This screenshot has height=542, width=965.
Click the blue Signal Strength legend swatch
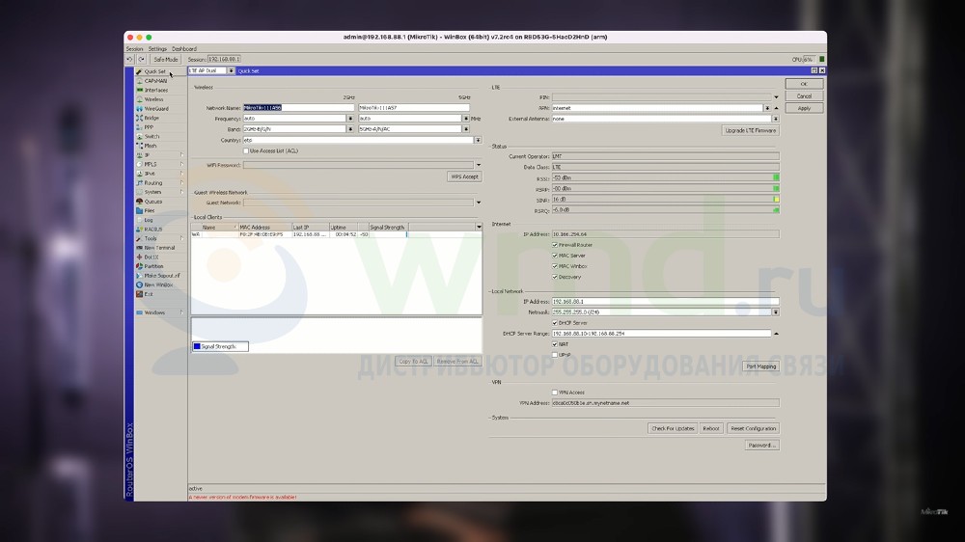coord(197,346)
